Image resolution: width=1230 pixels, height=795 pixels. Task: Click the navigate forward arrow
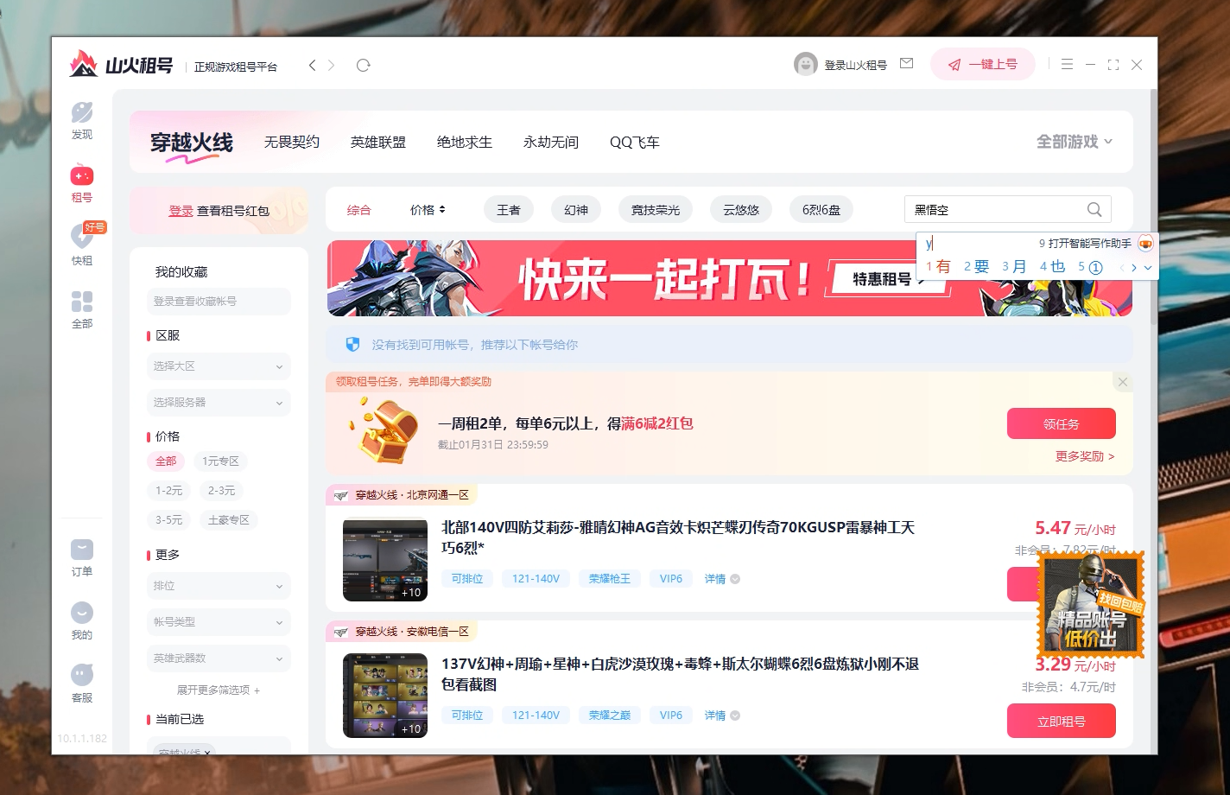pyautogui.click(x=332, y=66)
